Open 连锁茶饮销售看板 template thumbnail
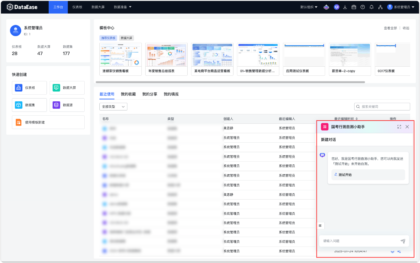 [121, 55]
